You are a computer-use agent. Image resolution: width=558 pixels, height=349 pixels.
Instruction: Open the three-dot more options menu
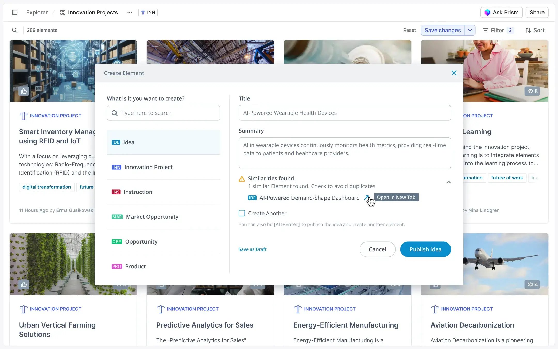130,12
